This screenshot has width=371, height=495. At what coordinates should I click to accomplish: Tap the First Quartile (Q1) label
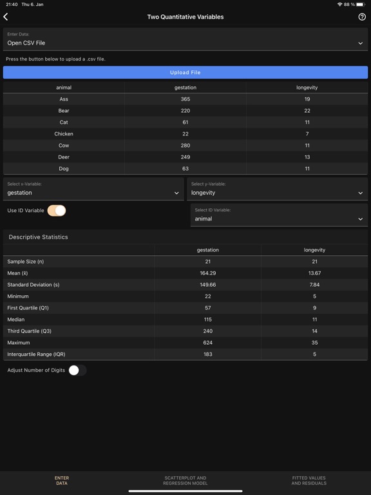[28, 308]
